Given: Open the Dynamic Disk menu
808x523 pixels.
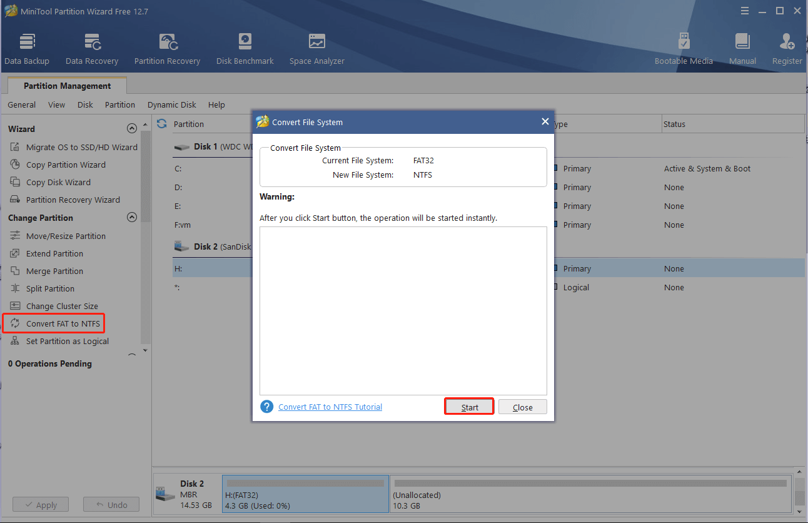Looking at the screenshot, I should pyautogui.click(x=172, y=104).
